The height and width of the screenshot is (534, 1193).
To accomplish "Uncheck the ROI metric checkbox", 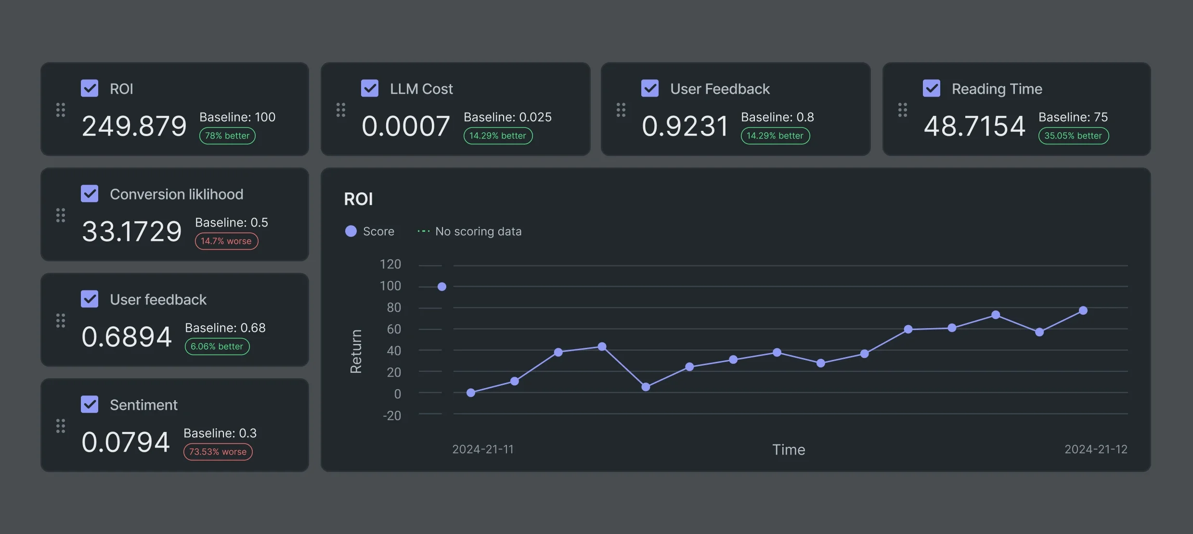I will pyautogui.click(x=90, y=88).
